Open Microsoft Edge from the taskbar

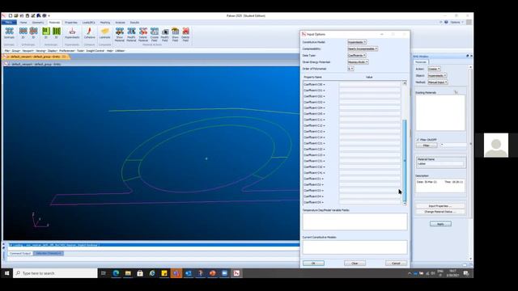pos(116,273)
